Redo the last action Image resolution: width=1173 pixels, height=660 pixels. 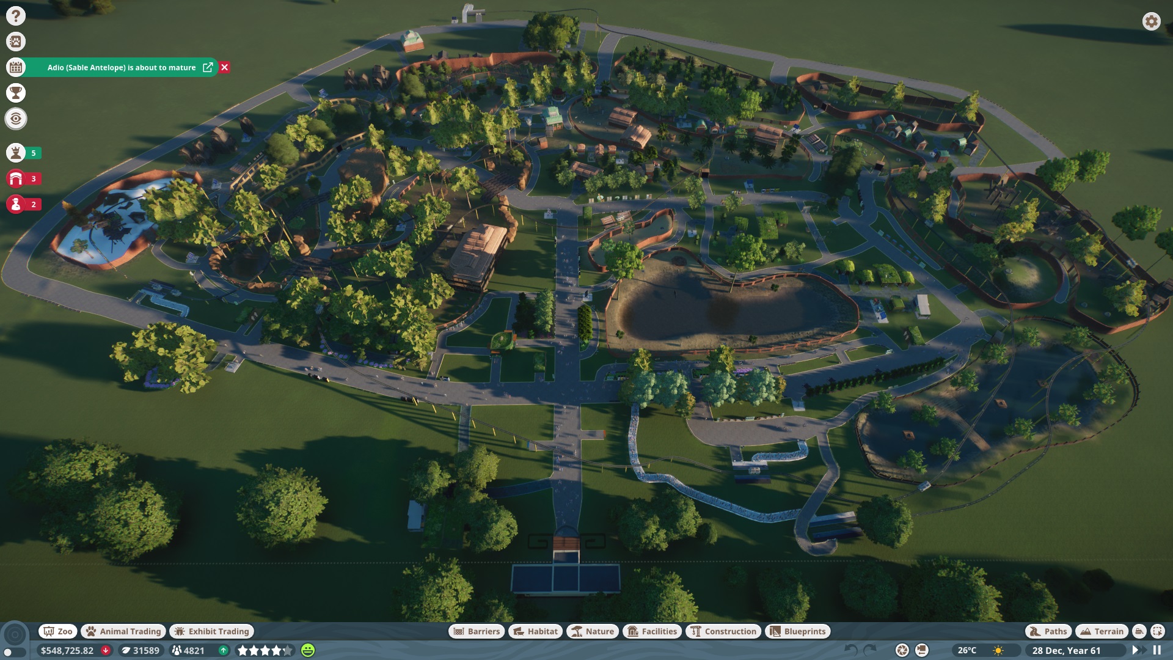870,650
